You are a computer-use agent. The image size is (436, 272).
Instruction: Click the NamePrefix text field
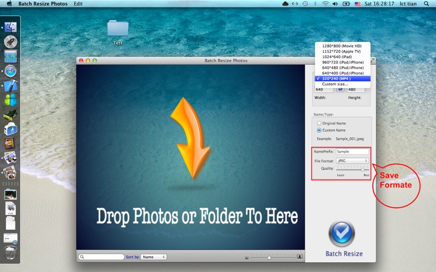tap(352, 152)
